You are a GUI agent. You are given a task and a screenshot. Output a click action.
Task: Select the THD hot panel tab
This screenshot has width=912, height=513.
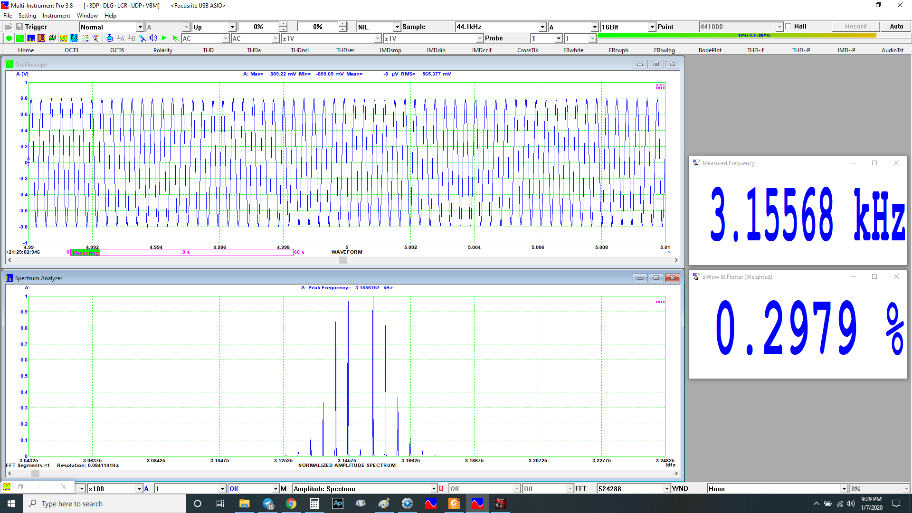click(x=208, y=50)
